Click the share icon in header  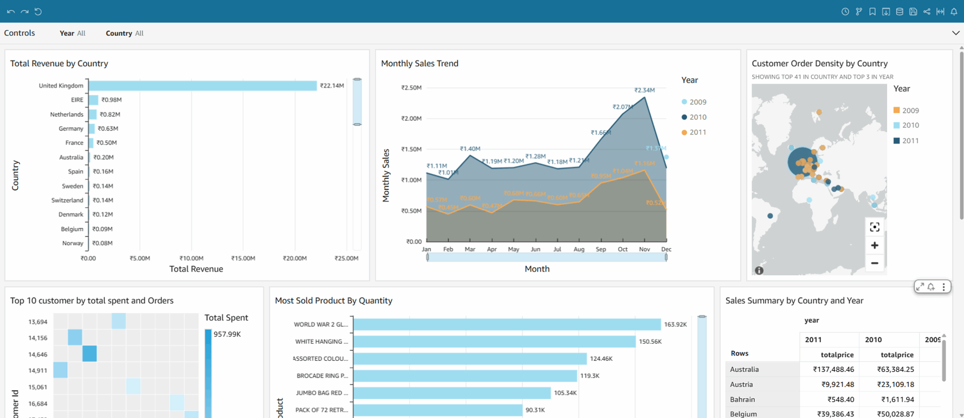pos(927,12)
